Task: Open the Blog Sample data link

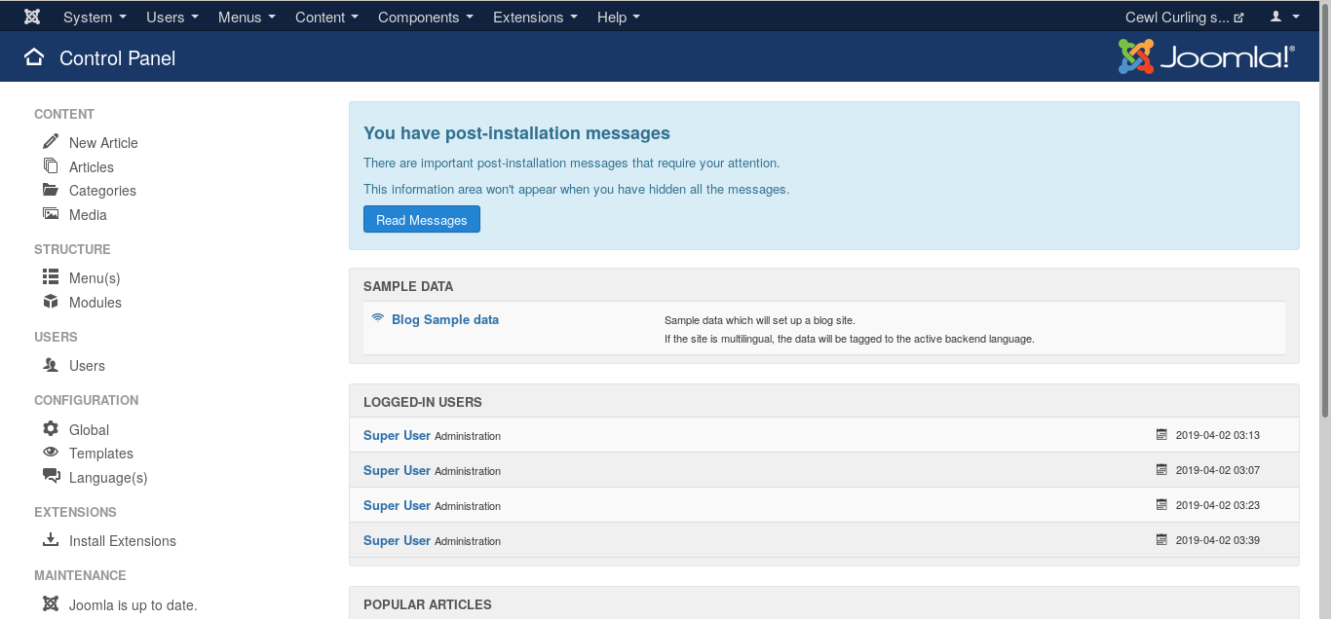Action: [445, 319]
